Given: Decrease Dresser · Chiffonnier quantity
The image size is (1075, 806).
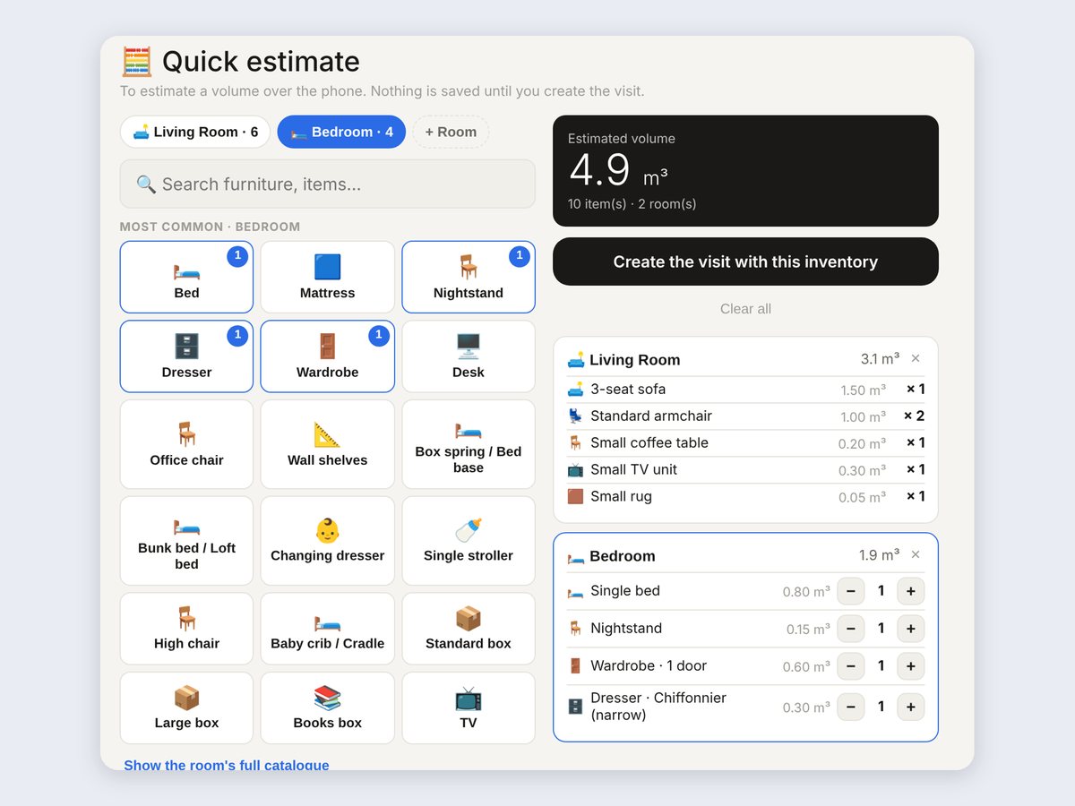Looking at the screenshot, I should [x=850, y=707].
